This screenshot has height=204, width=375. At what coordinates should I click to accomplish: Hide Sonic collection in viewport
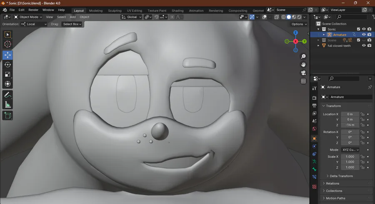point(364,29)
